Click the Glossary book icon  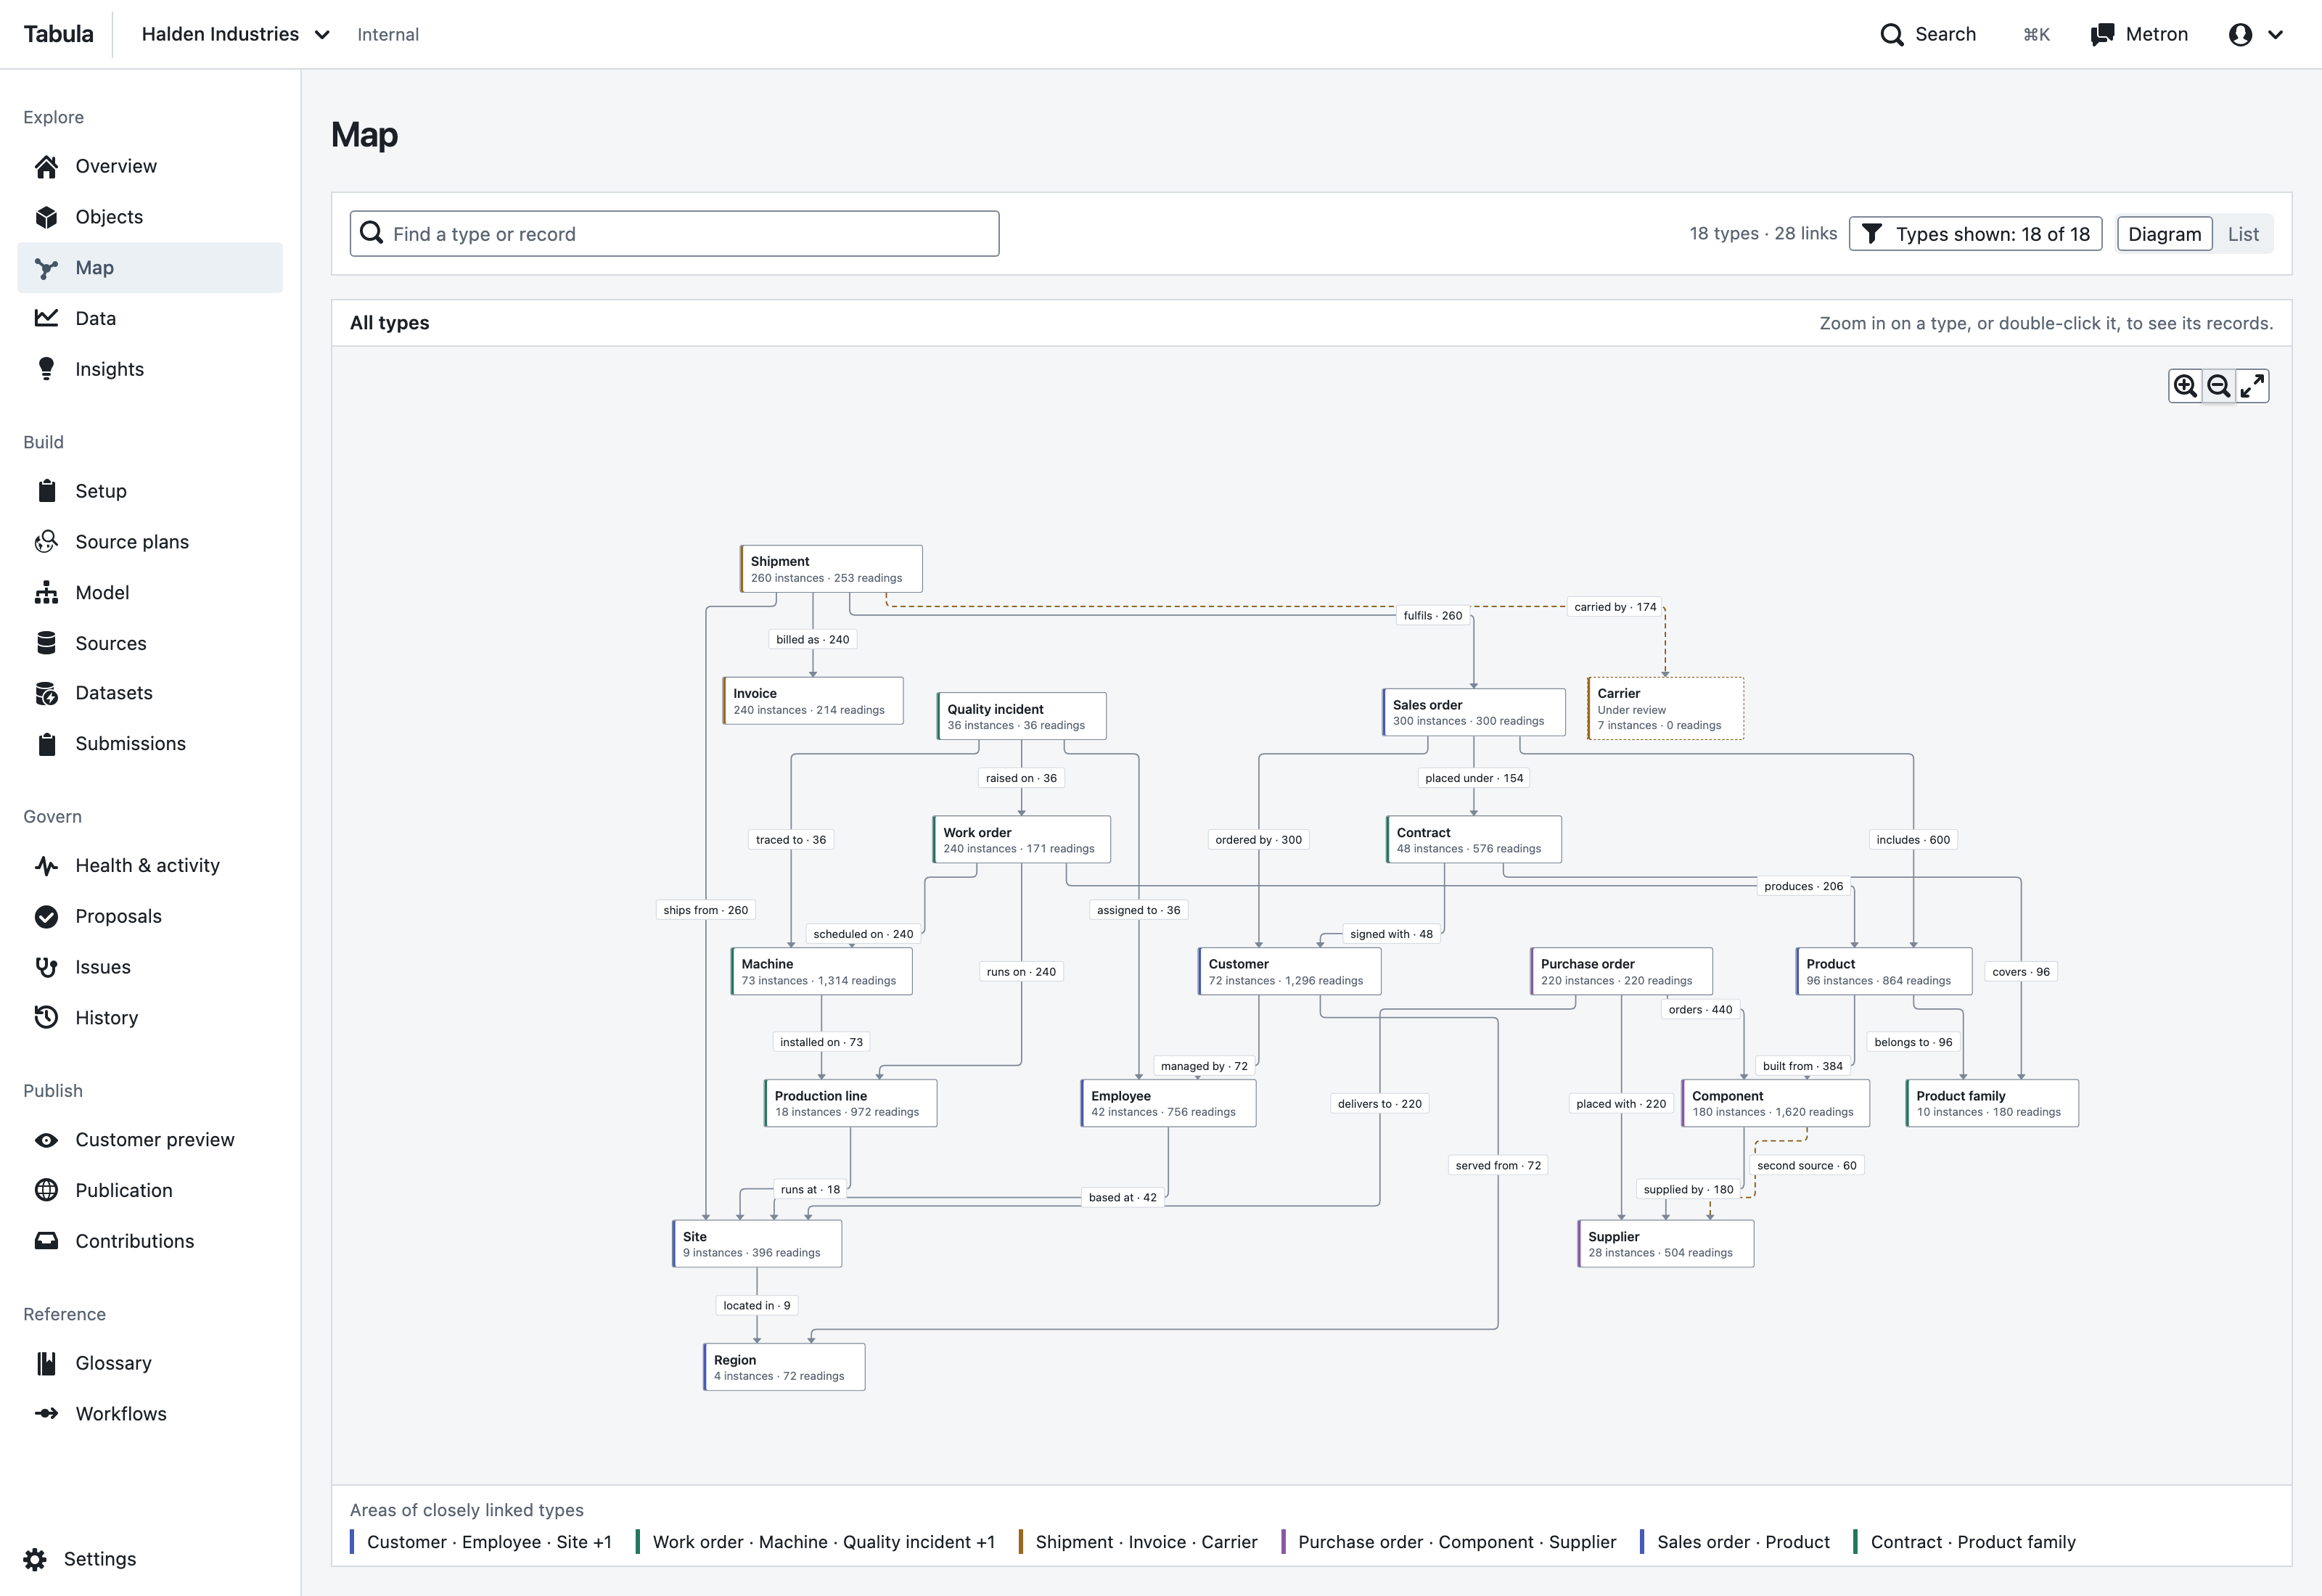click(46, 1363)
